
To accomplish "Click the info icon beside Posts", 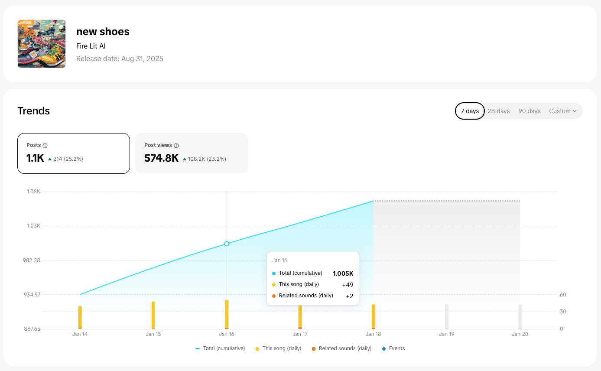I will pos(45,146).
